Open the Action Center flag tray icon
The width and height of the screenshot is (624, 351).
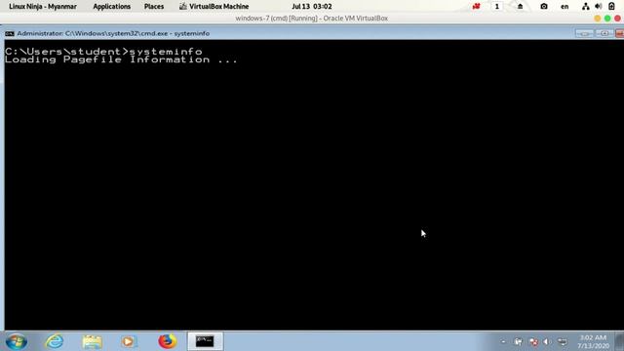pyautogui.click(x=518, y=342)
